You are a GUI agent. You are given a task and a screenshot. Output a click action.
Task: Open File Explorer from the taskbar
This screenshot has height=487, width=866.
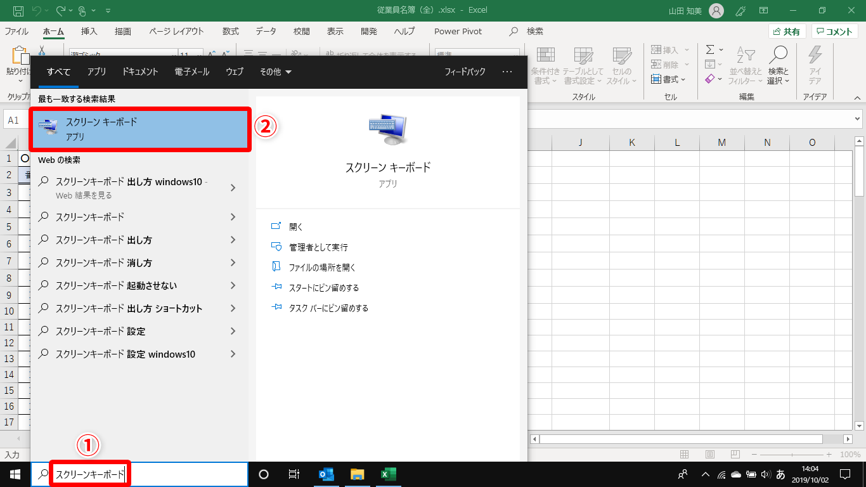[357, 474]
